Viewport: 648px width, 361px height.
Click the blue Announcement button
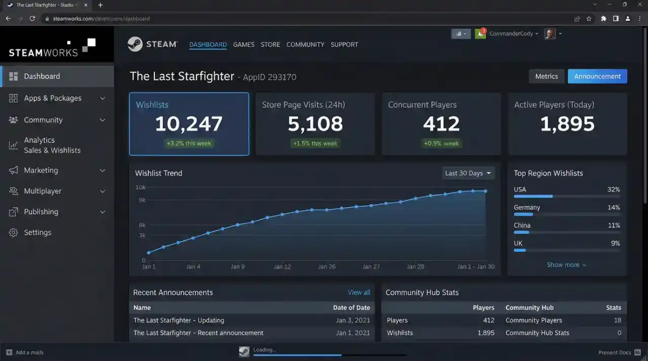click(597, 76)
